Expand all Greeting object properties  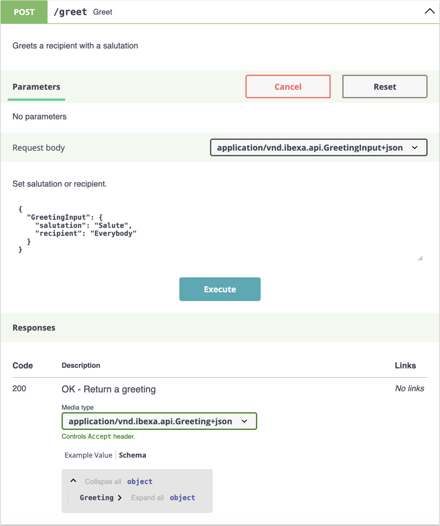(147, 498)
